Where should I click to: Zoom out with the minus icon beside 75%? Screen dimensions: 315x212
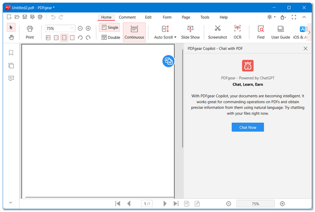click(80, 28)
